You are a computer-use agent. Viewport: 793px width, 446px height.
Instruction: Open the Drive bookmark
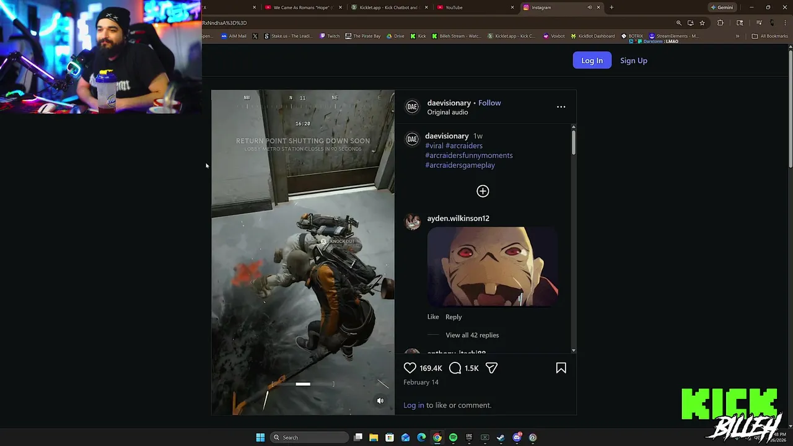pyautogui.click(x=395, y=36)
